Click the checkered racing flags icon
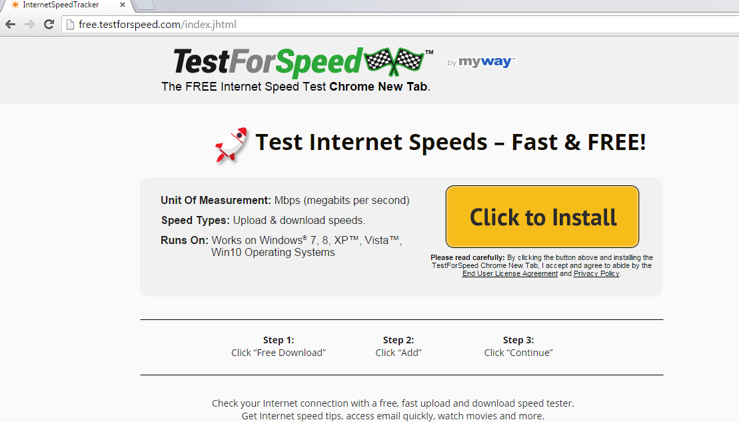This screenshot has width=739, height=422. coord(394,61)
